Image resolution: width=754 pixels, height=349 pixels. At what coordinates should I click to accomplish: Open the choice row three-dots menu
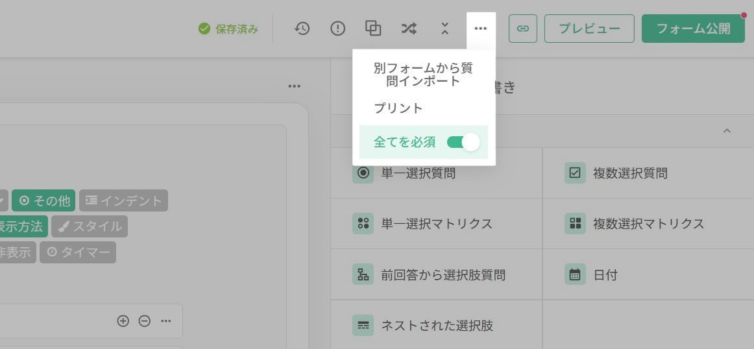point(166,321)
